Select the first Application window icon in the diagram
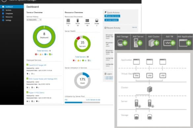193x128 pixels. pyautogui.click(x=136, y=62)
